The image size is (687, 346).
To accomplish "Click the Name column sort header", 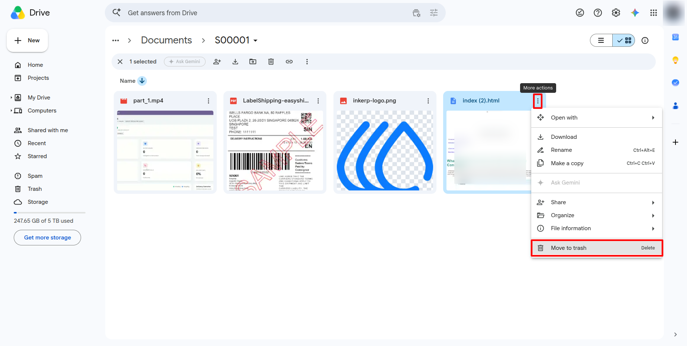I will point(128,81).
